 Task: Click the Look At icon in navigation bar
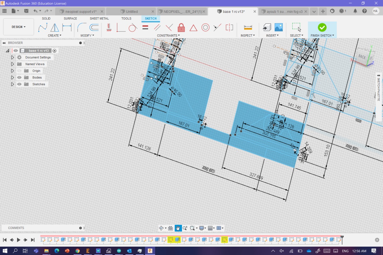click(x=171, y=228)
